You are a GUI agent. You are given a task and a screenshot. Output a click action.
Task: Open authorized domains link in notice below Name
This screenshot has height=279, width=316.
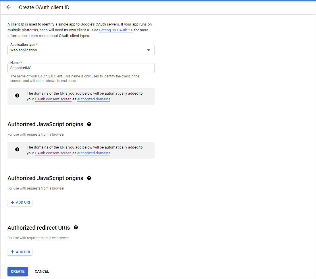tap(94, 99)
